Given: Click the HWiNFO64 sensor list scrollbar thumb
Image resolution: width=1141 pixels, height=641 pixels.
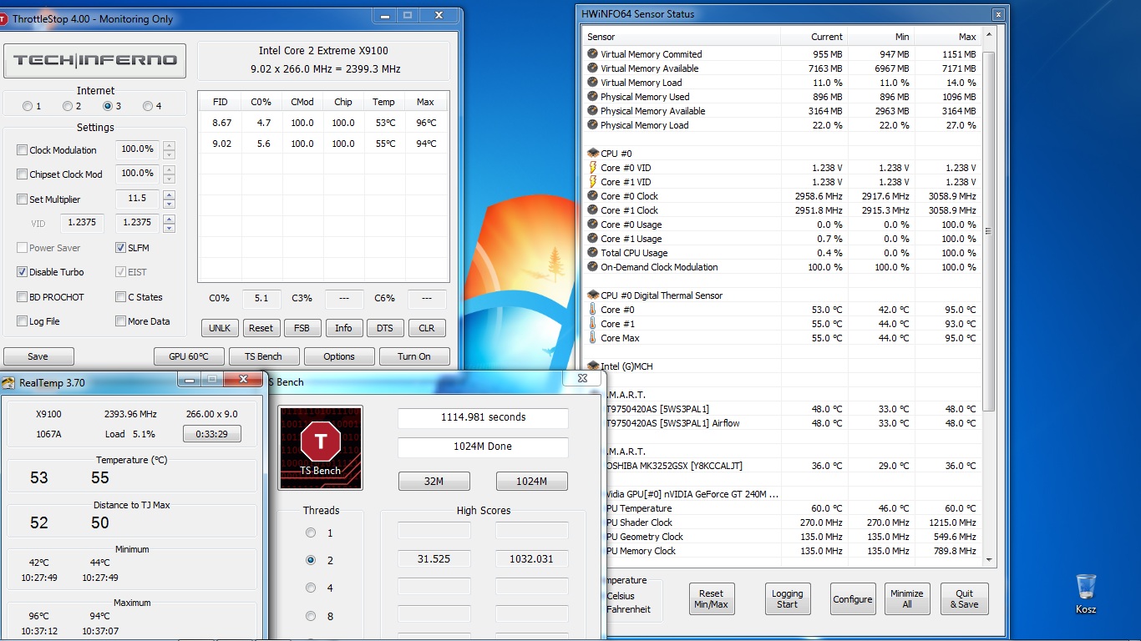Looking at the screenshot, I should 989,231.
